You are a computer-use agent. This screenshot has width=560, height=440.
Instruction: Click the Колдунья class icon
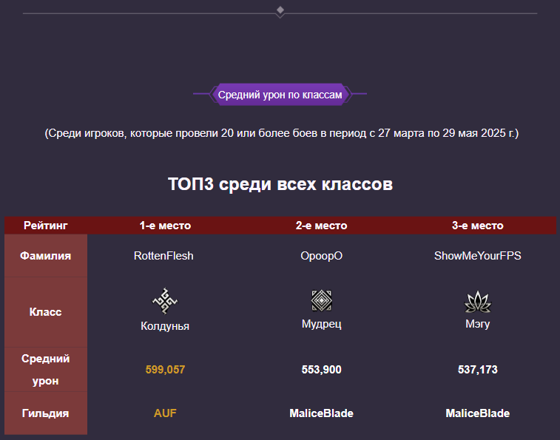[165, 301]
